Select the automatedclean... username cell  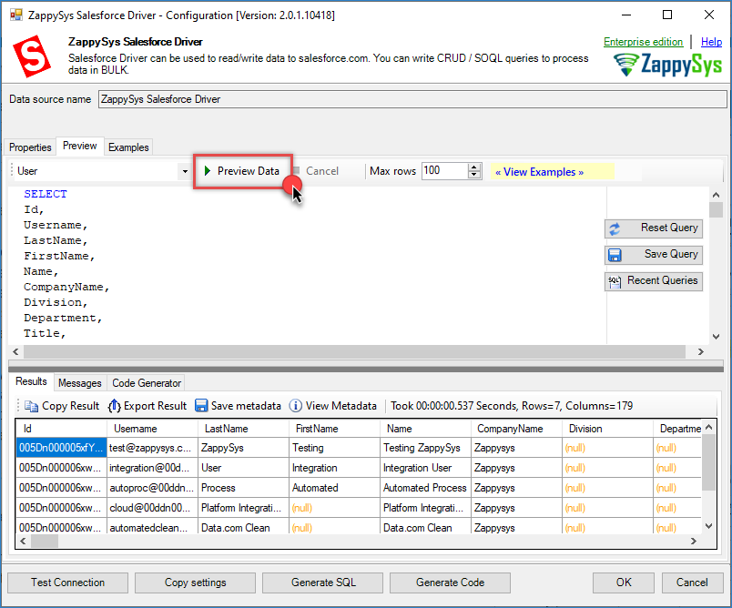152,528
